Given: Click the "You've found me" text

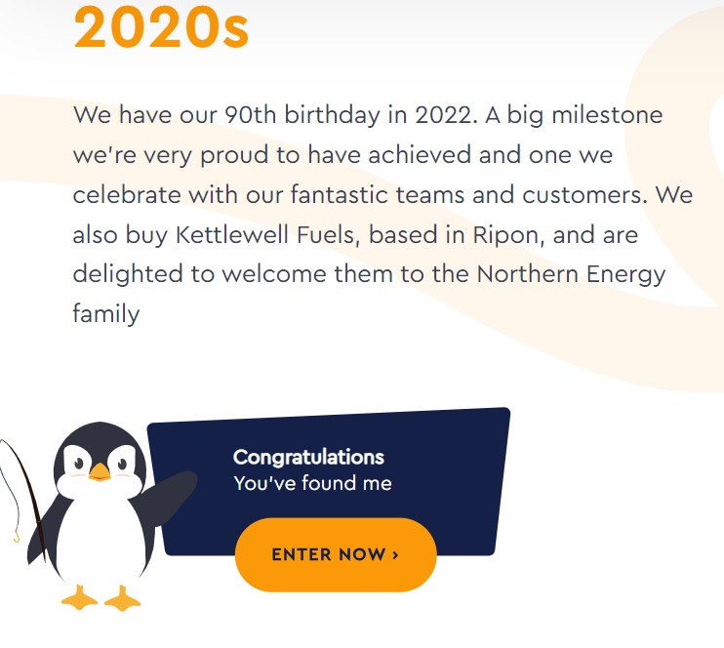Looking at the screenshot, I should [x=312, y=483].
